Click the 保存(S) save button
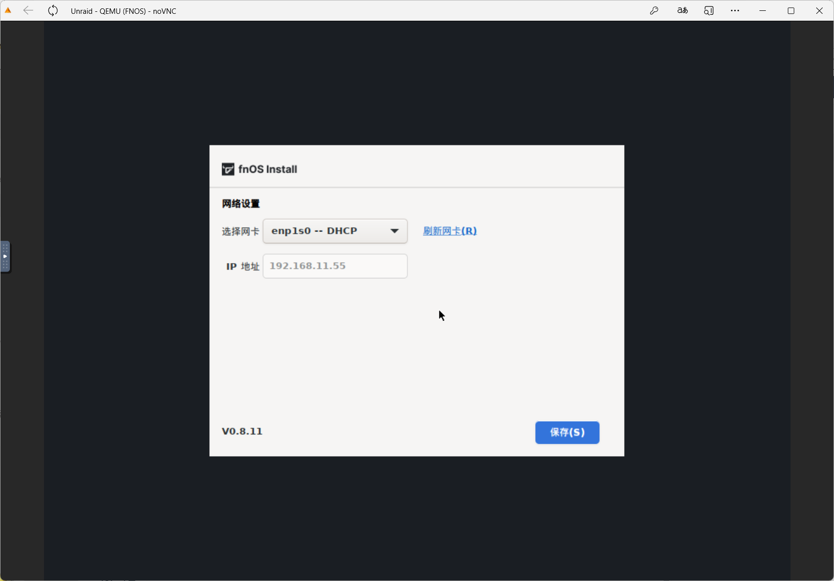The height and width of the screenshot is (581, 834). (x=567, y=432)
